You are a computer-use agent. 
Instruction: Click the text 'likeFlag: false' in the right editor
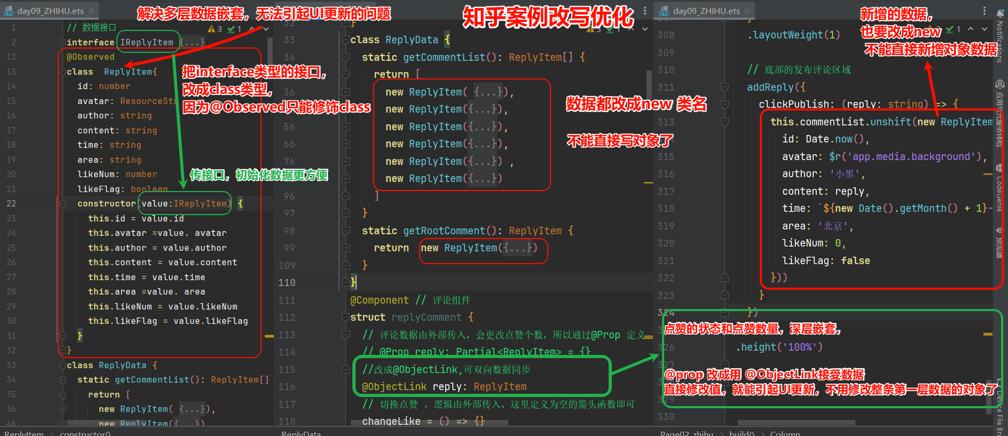click(x=826, y=261)
